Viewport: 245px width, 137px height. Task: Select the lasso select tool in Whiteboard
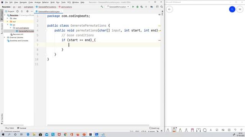(x=204, y=130)
